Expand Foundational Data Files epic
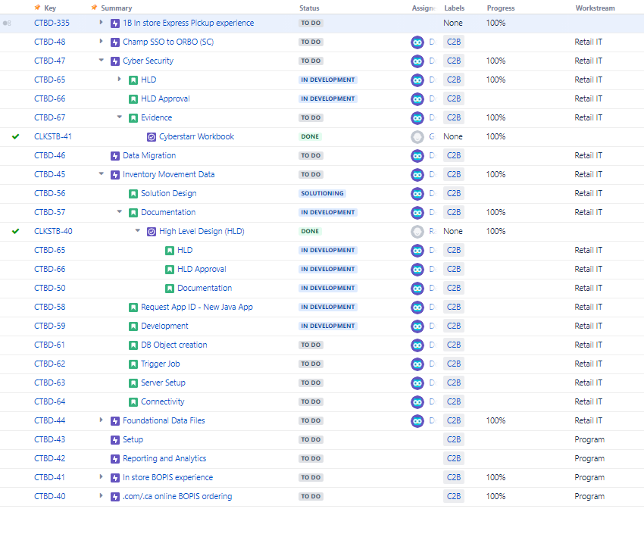The height and width of the screenshot is (534, 644). [101, 420]
